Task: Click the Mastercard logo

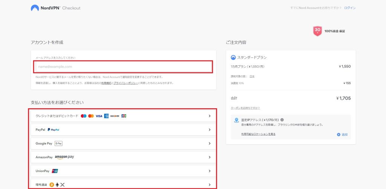Action: (91, 116)
